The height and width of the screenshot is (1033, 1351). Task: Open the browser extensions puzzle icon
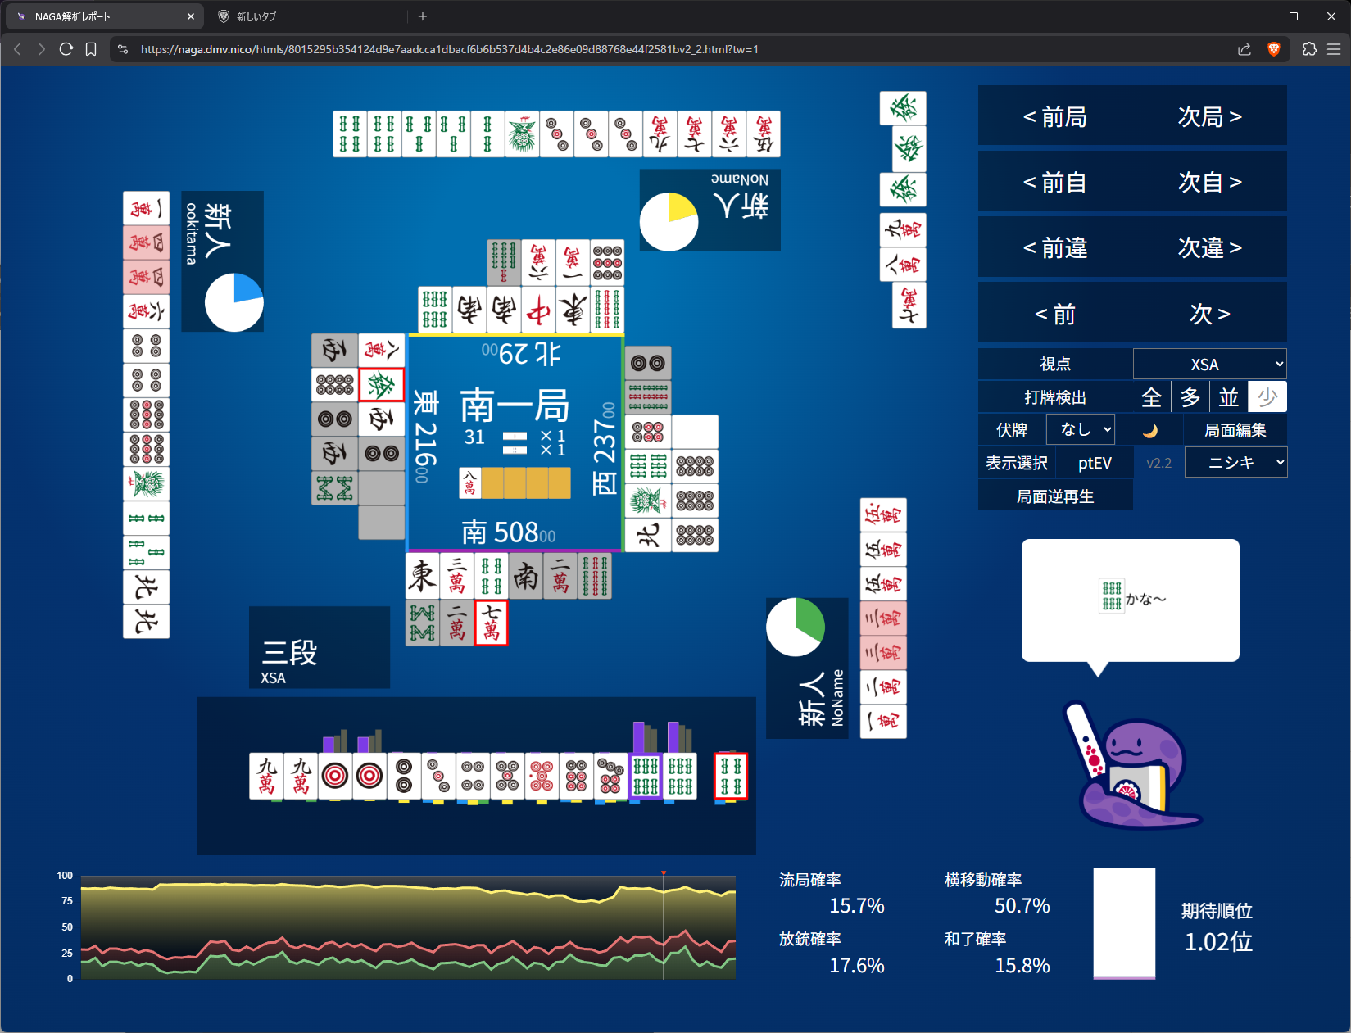pos(1309,49)
